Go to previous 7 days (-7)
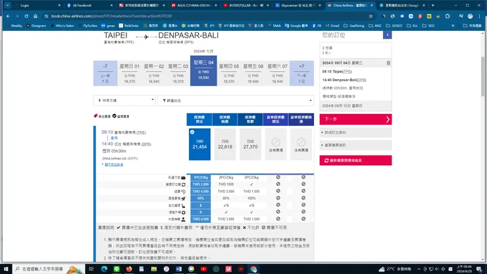 point(105,73)
